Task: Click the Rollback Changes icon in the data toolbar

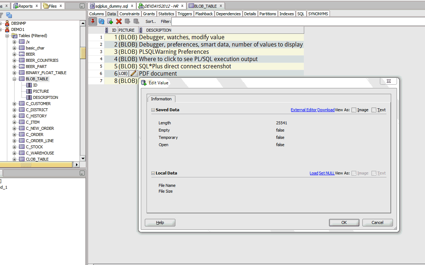Action: (x=136, y=21)
